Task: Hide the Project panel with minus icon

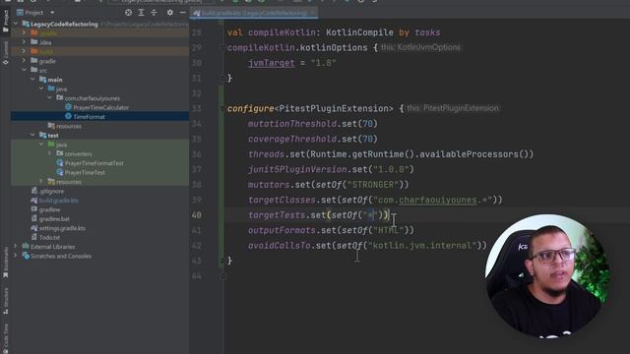Action: click(x=182, y=13)
